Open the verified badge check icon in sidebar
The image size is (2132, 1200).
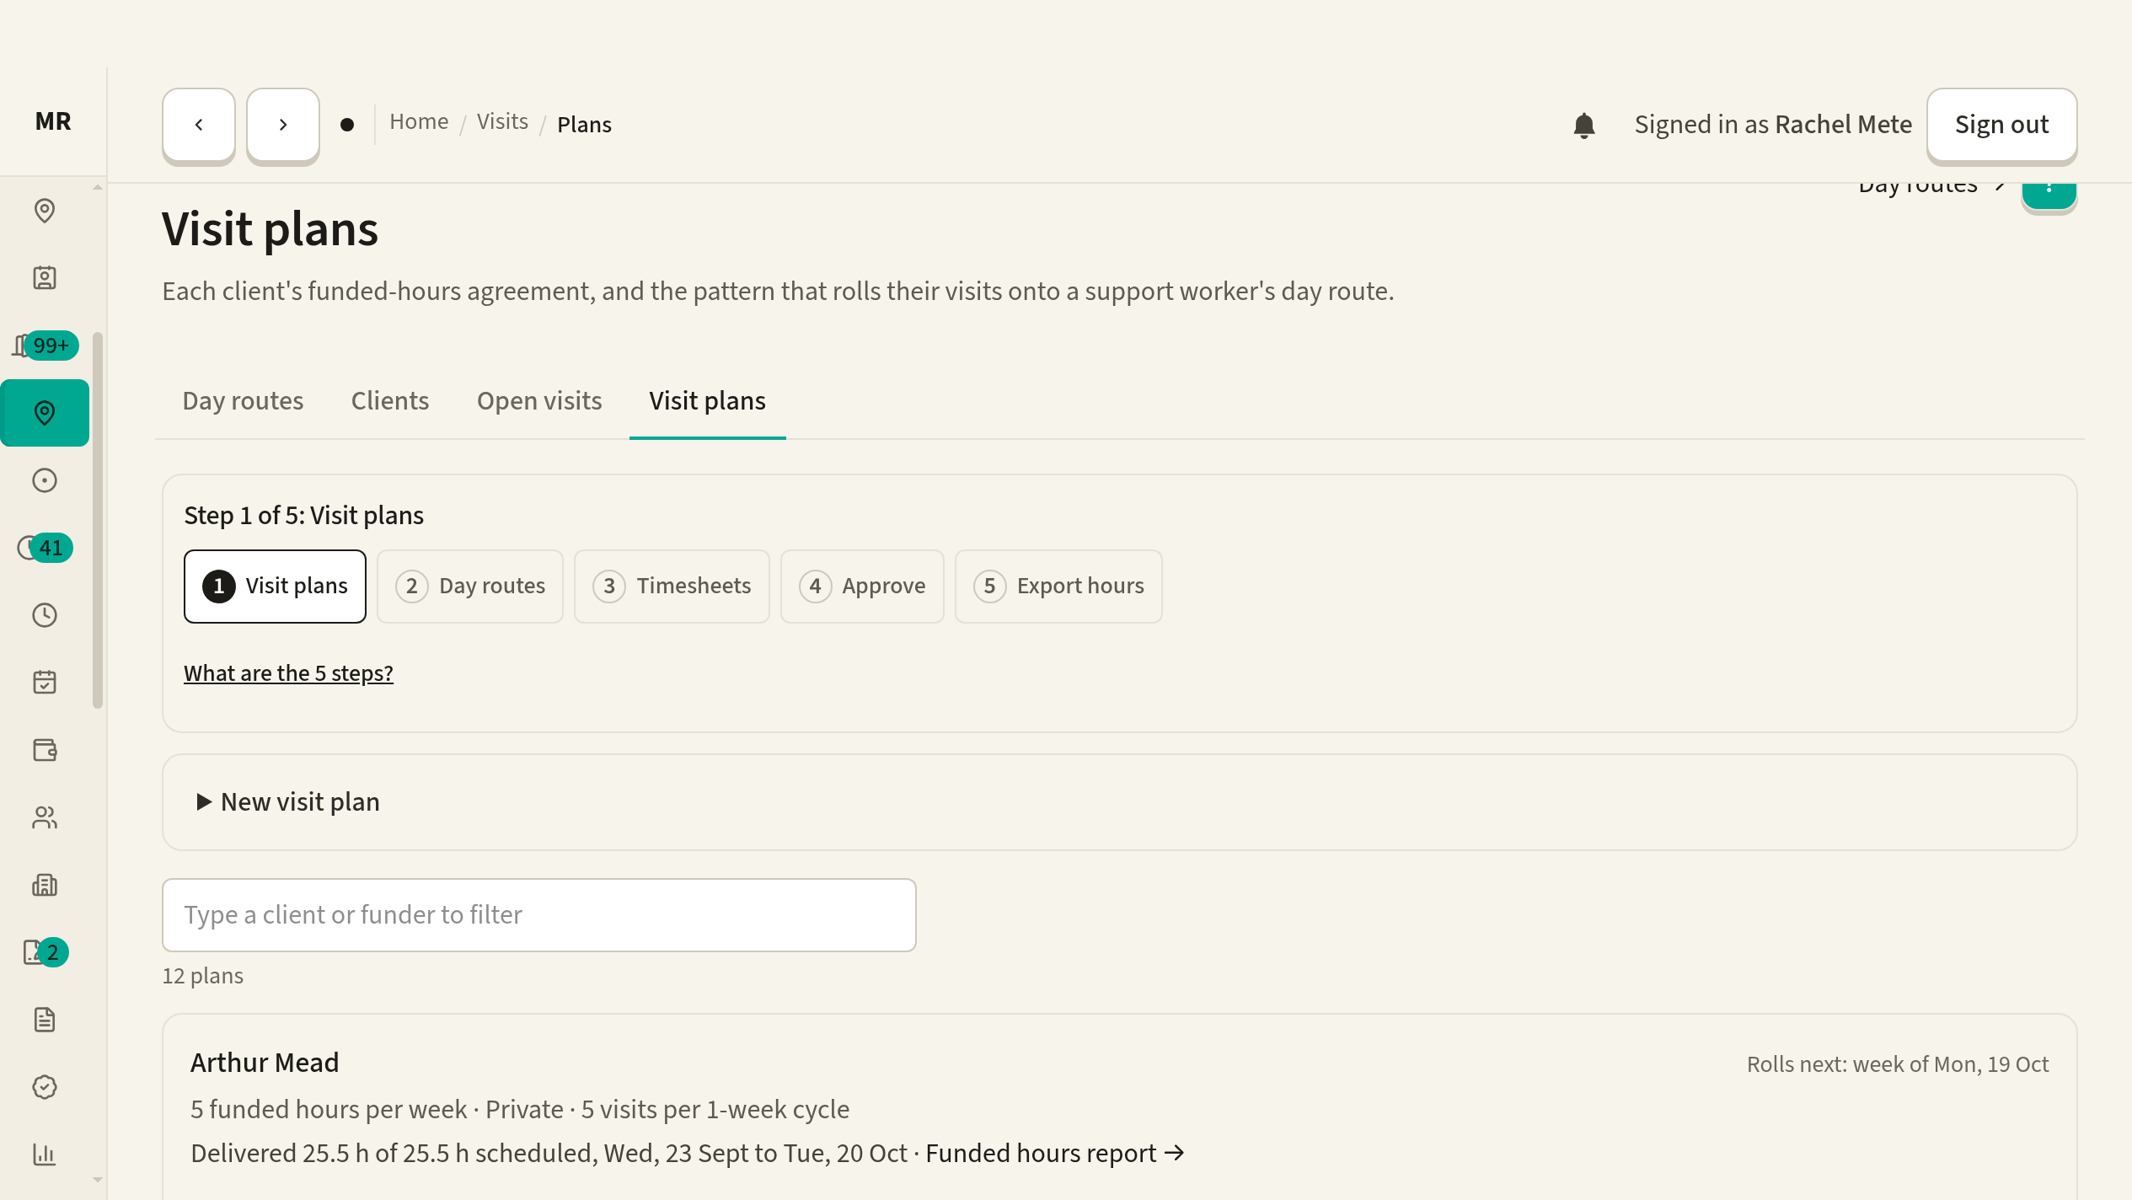coord(45,1087)
